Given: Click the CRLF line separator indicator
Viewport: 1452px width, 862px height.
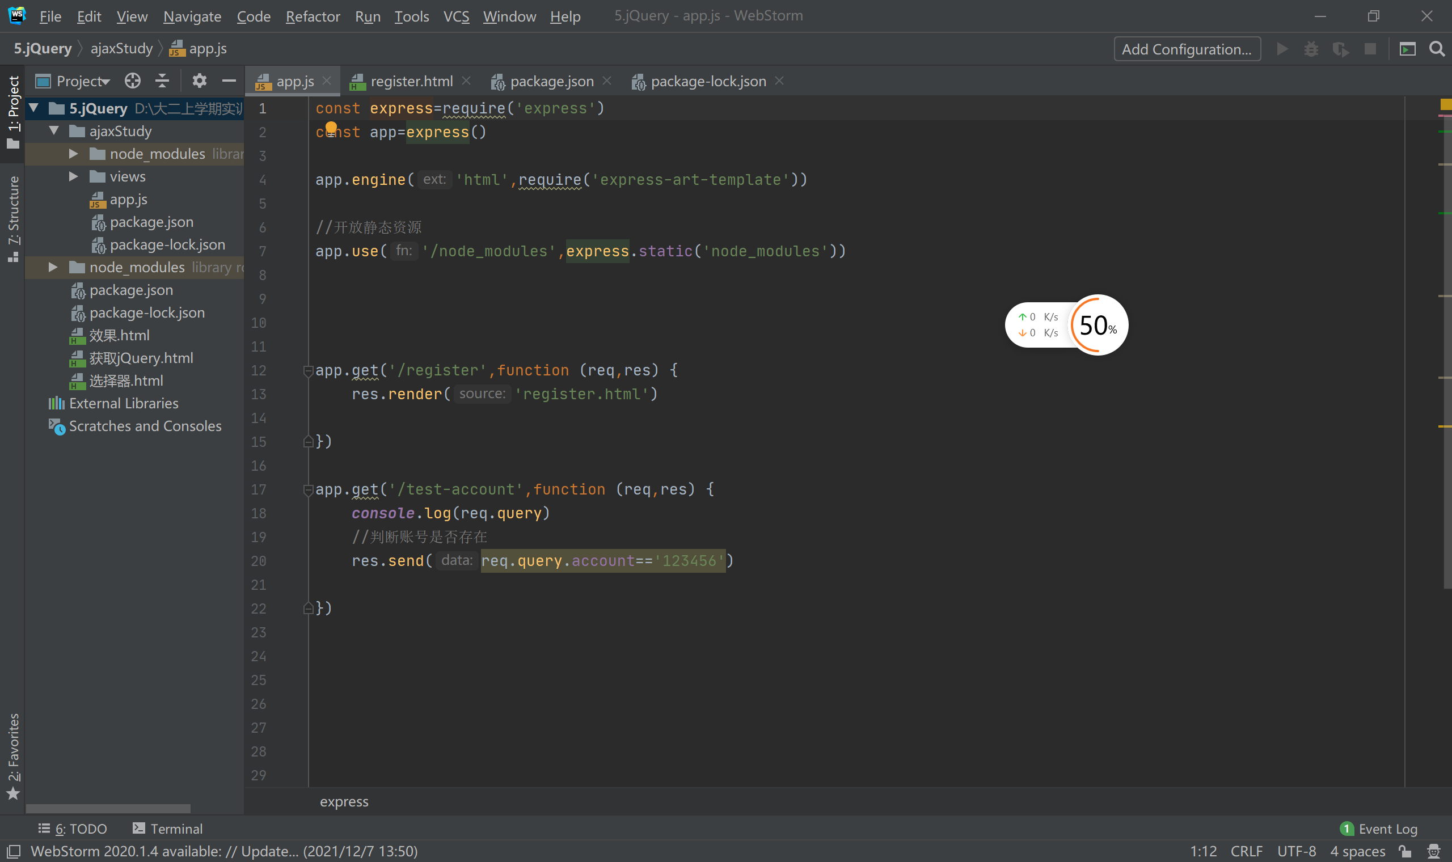Looking at the screenshot, I should pyautogui.click(x=1246, y=852).
